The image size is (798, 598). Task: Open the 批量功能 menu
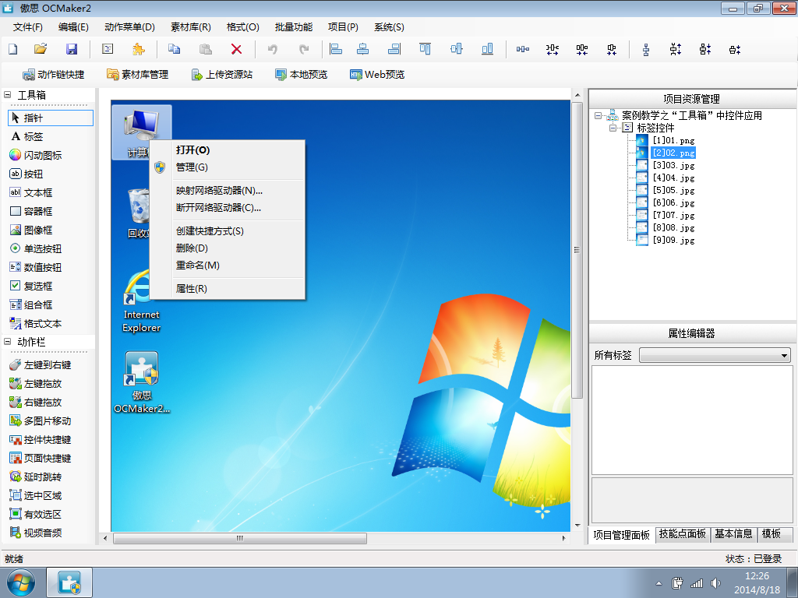coord(294,27)
